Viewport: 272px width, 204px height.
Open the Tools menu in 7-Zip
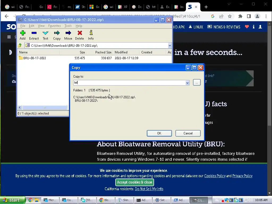click(x=68, y=26)
